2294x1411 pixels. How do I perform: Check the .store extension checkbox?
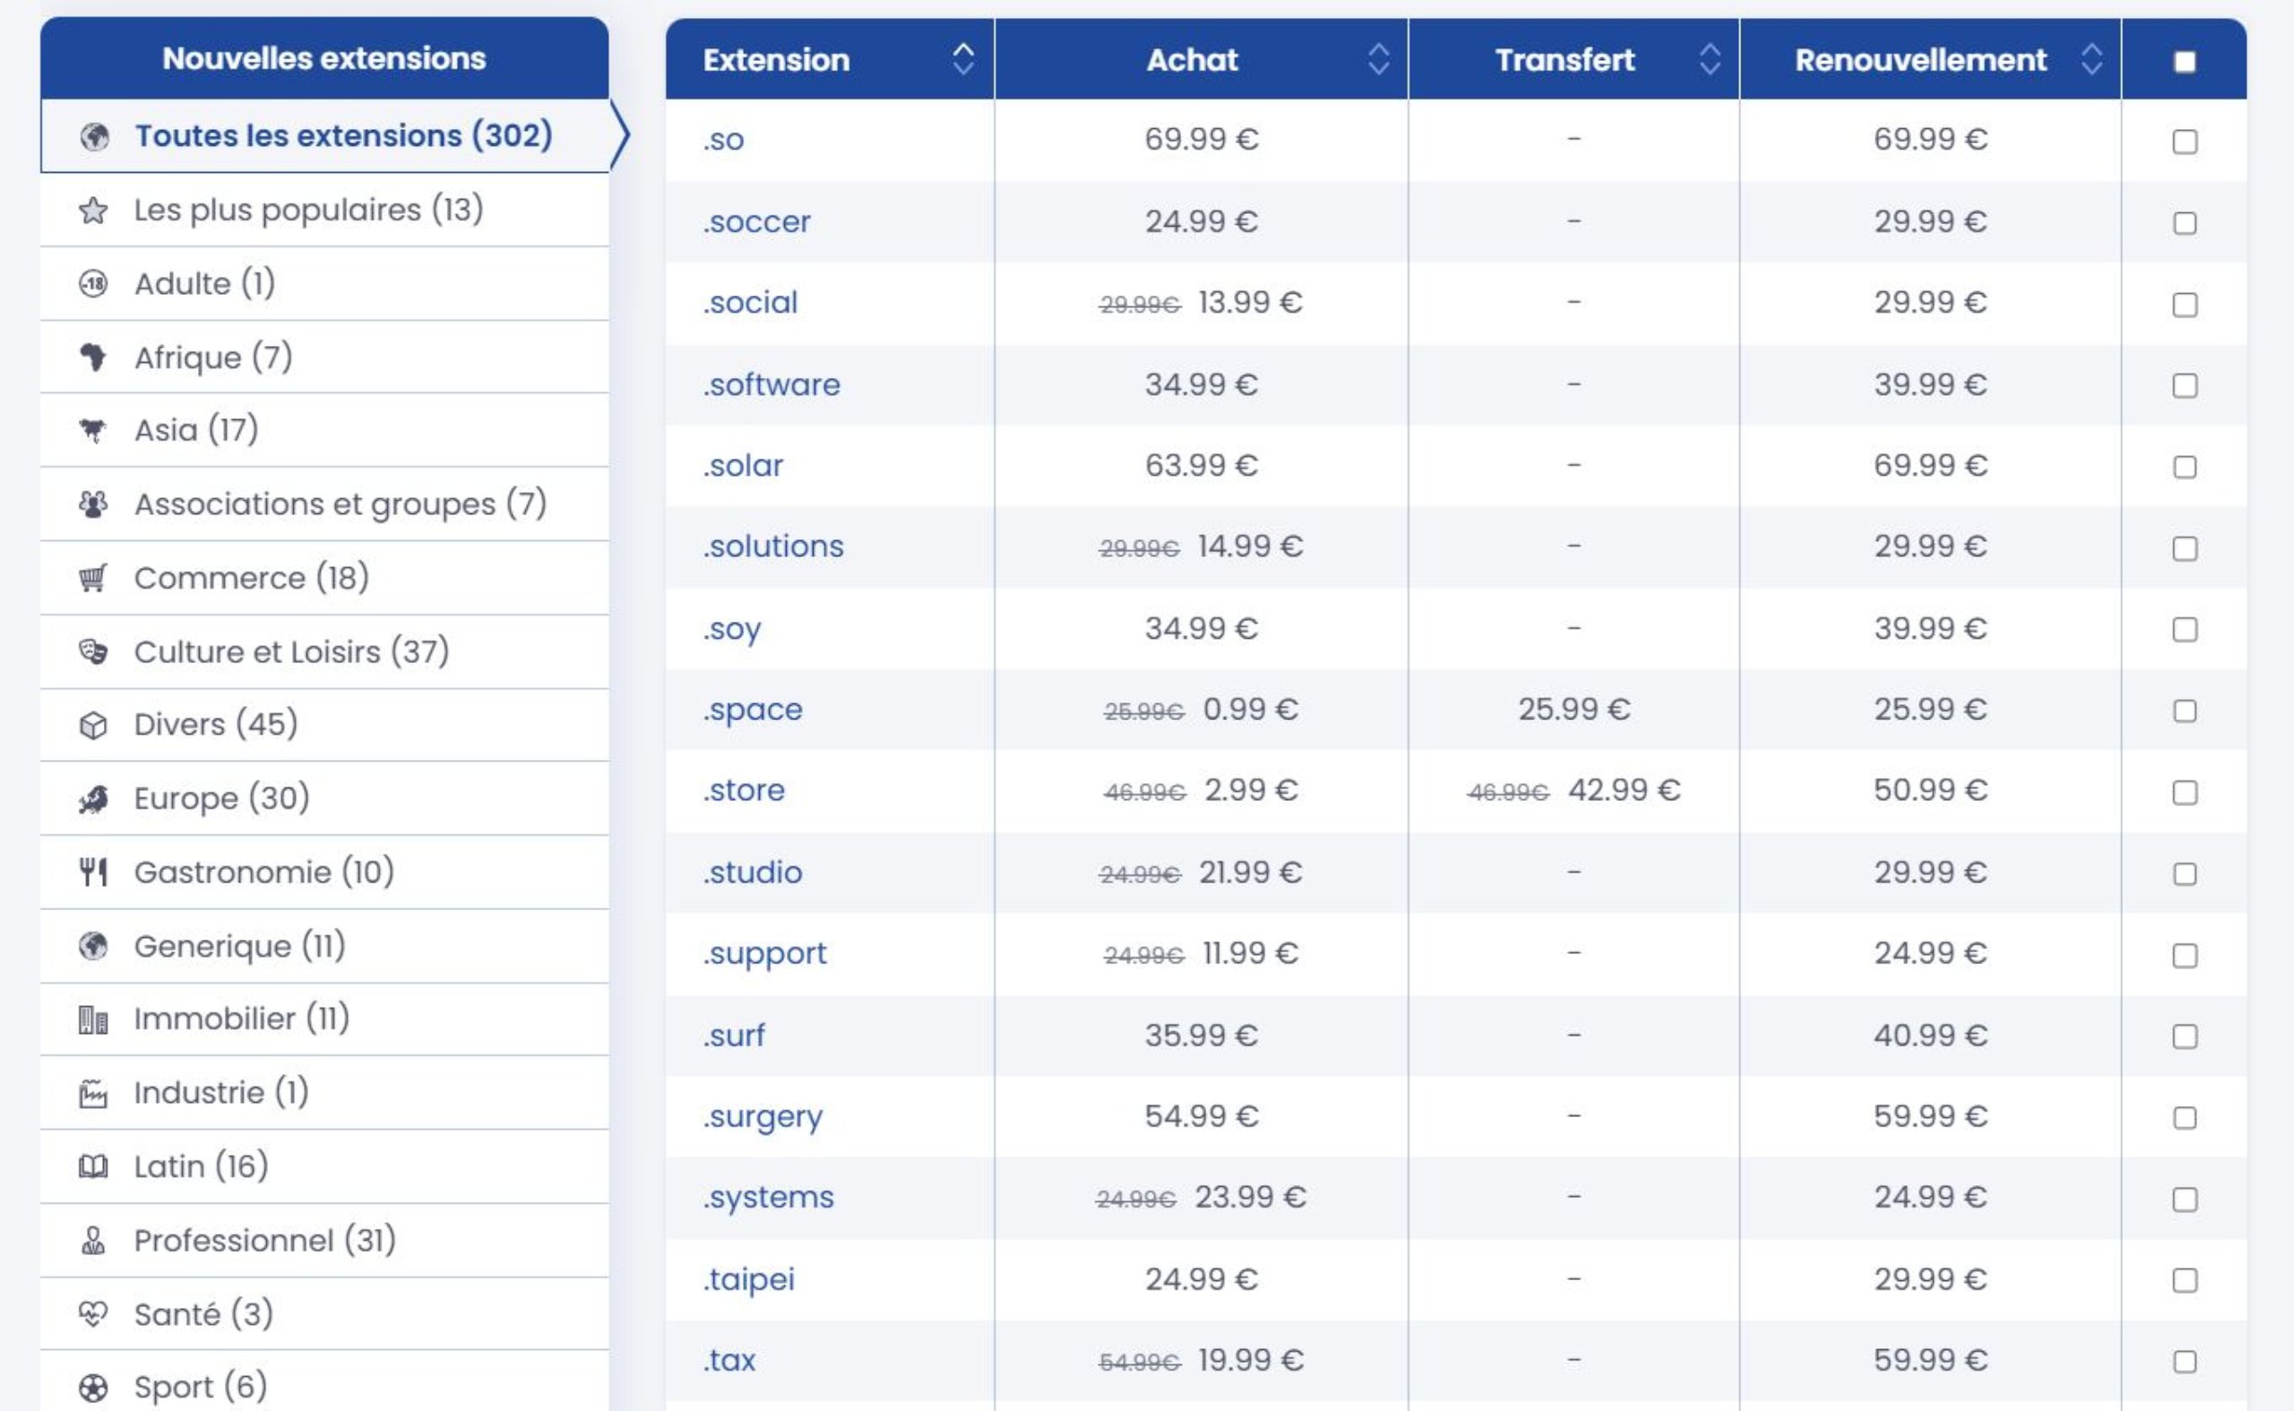pos(2185,792)
